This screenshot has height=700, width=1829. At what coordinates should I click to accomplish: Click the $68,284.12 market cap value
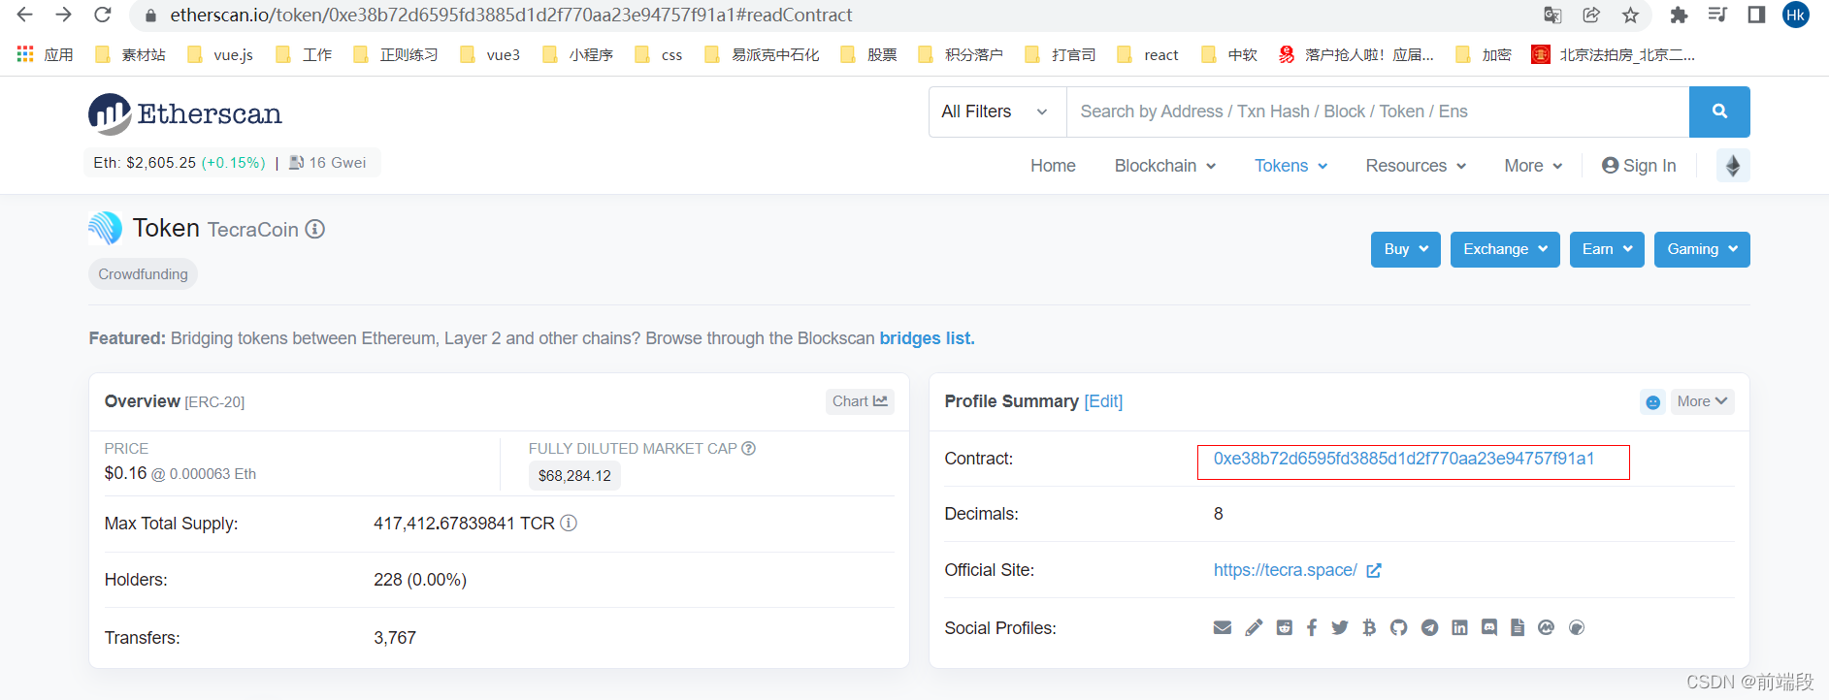574,476
